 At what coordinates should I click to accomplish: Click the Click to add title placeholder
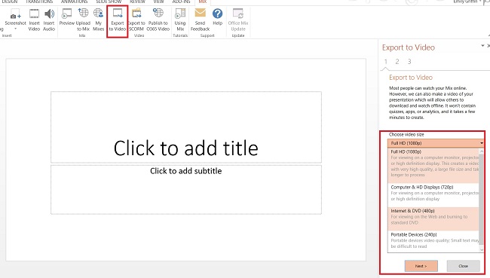pyautogui.click(x=186, y=127)
